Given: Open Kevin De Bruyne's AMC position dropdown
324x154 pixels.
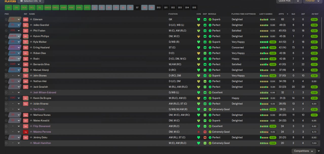Looking at the screenshot, I should [18, 98].
